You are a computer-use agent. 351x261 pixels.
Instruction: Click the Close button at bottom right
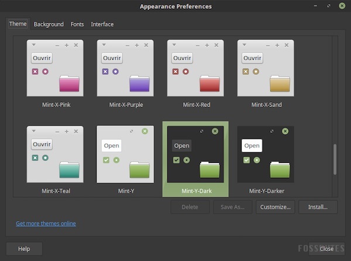[326, 249]
